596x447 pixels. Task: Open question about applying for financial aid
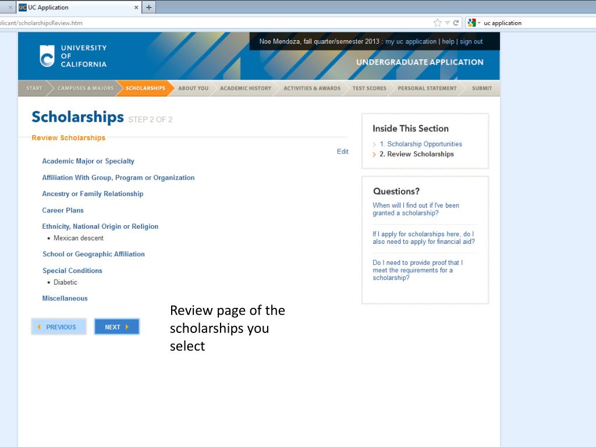pos(424,238)
